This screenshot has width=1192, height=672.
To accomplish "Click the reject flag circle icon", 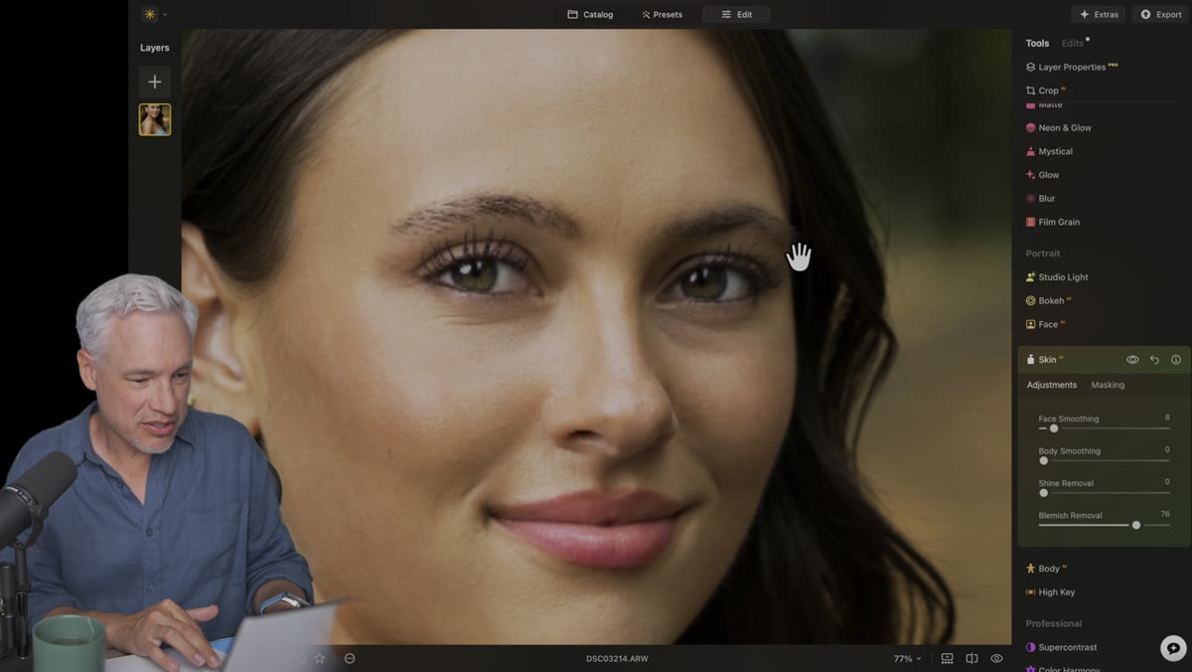I will [x=350, y=658].
